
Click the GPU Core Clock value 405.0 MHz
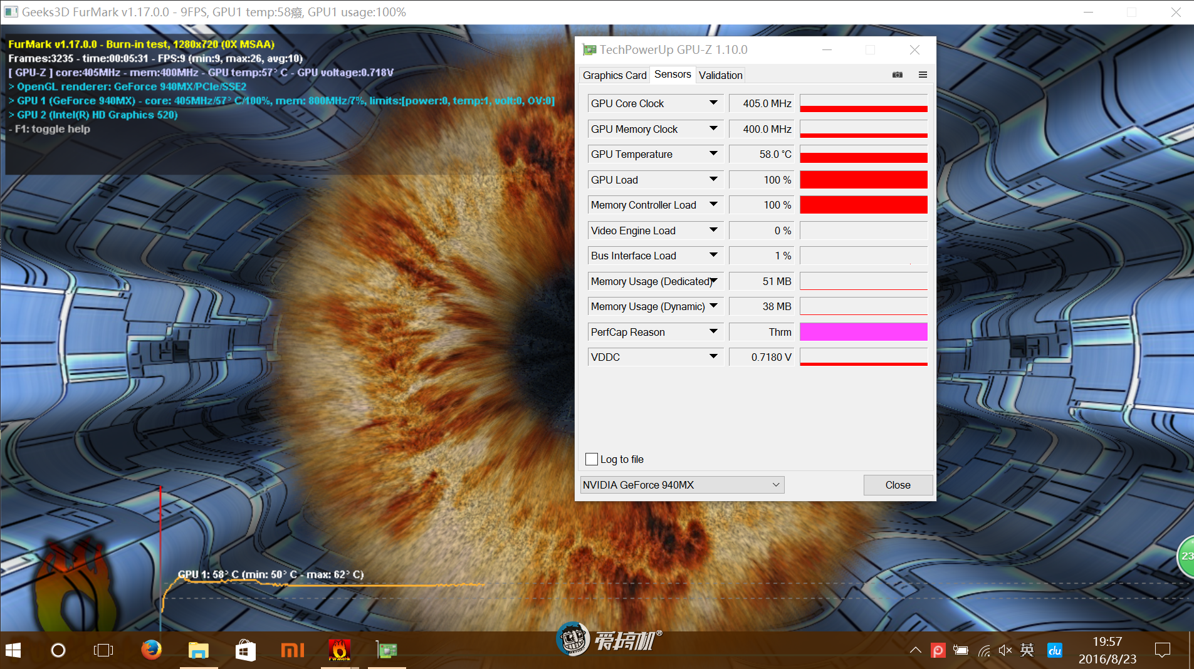pos(762,103)
